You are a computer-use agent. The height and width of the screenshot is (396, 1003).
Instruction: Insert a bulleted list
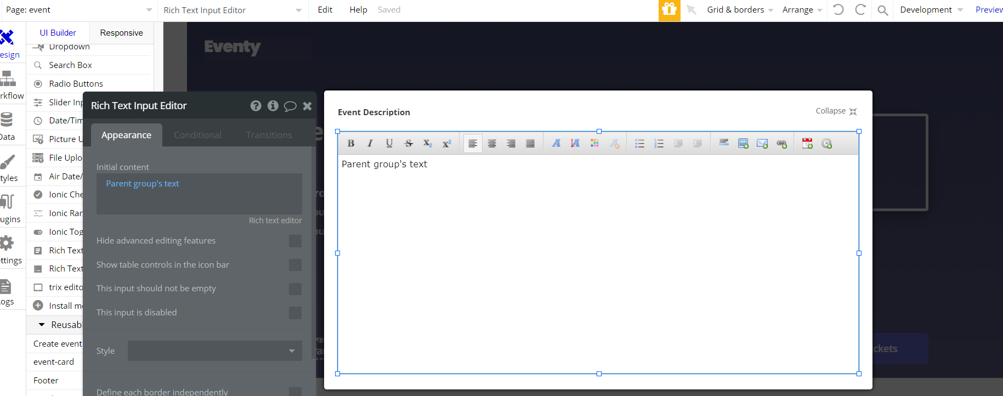pos(639,144)
